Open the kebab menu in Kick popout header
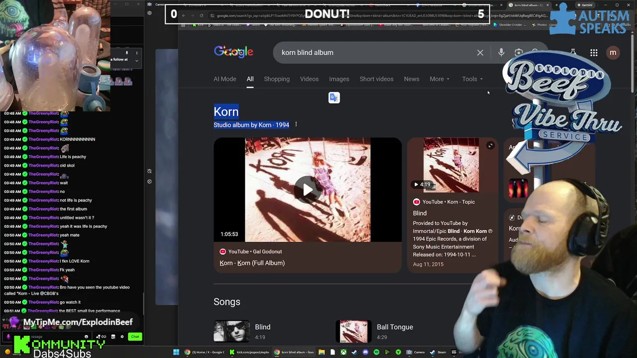The height and width of the screenshot is (358, 637). (137, 53)
